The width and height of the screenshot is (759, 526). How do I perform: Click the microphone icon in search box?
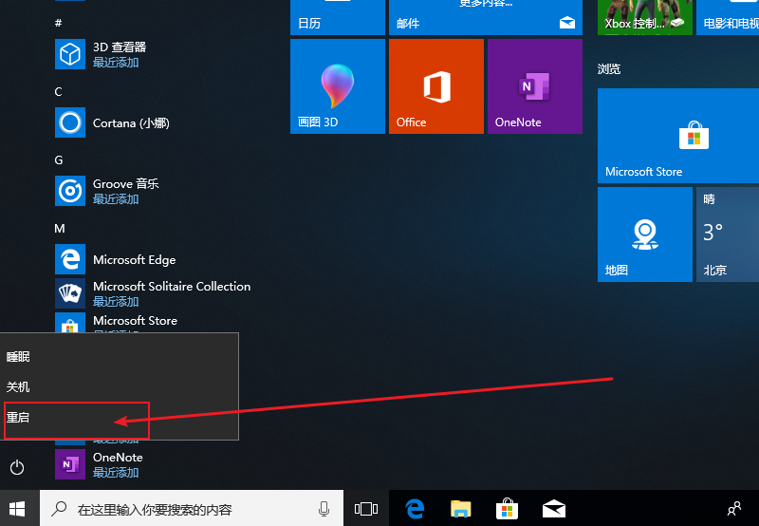[x=324, y=509]
